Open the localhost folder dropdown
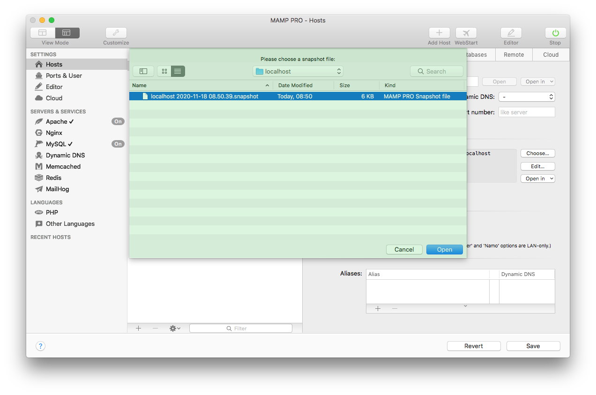 pyautogui.click(x=298, y=71)
